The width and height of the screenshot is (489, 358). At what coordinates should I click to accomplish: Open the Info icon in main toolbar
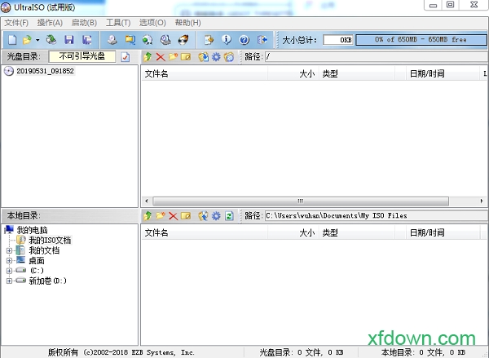coord(226,39)
